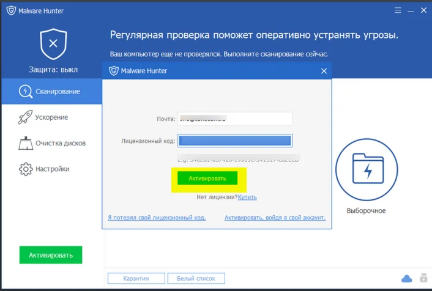Focus the Лицензионный код field

235,141
